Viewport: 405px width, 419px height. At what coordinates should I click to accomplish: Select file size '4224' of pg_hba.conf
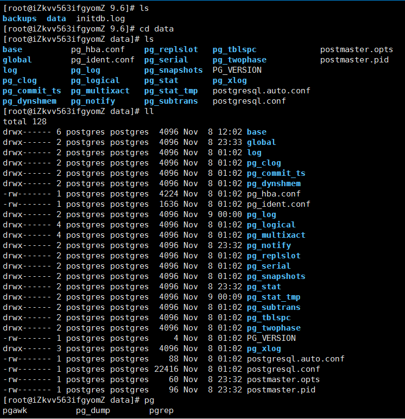point(169,194)
